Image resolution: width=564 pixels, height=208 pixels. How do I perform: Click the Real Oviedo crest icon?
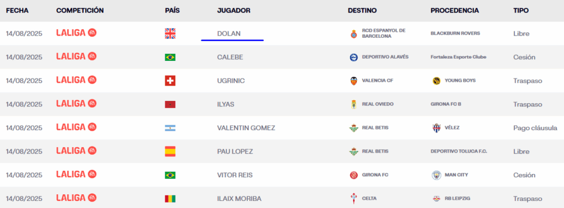(354, 104)
